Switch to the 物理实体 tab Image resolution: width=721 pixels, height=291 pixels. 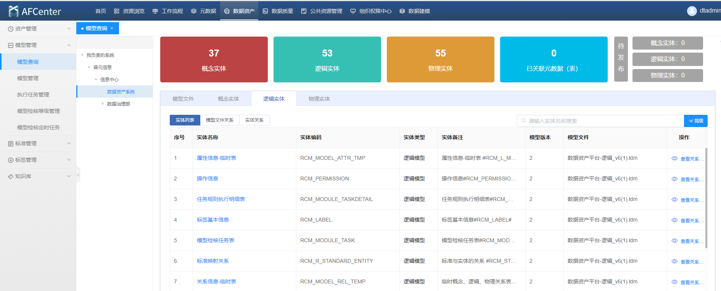(x=319, y=99)
